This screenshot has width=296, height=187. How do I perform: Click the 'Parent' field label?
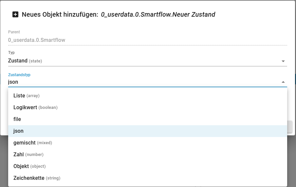pyautogui.click(x=14, y=32)
